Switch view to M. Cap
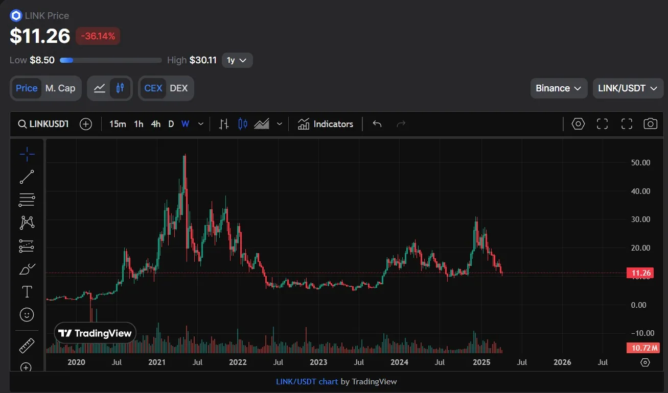 pos(60,88)
